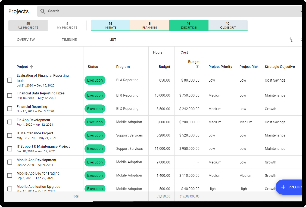Select the My Projects filter
The height and width of the screenshot is (207, 306).
coord(67,26)
